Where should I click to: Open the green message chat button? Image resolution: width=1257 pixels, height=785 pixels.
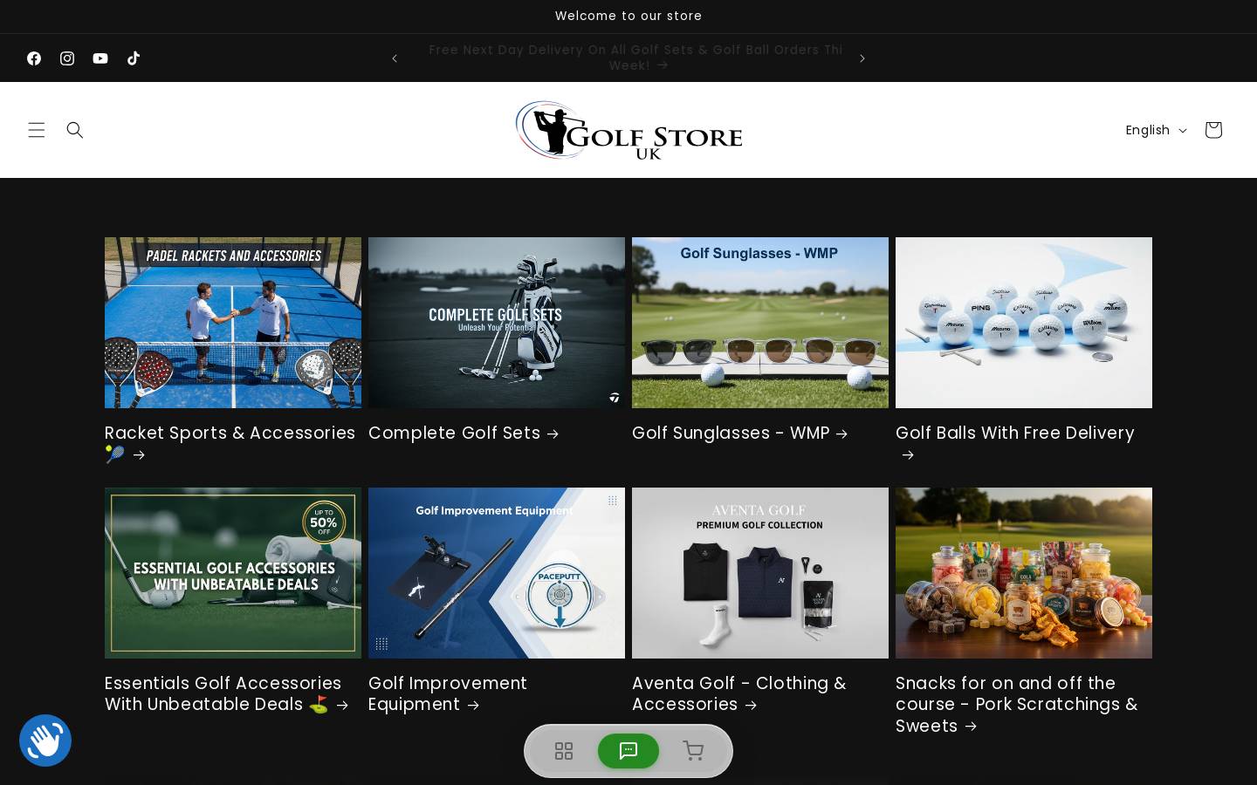point(628,751)
